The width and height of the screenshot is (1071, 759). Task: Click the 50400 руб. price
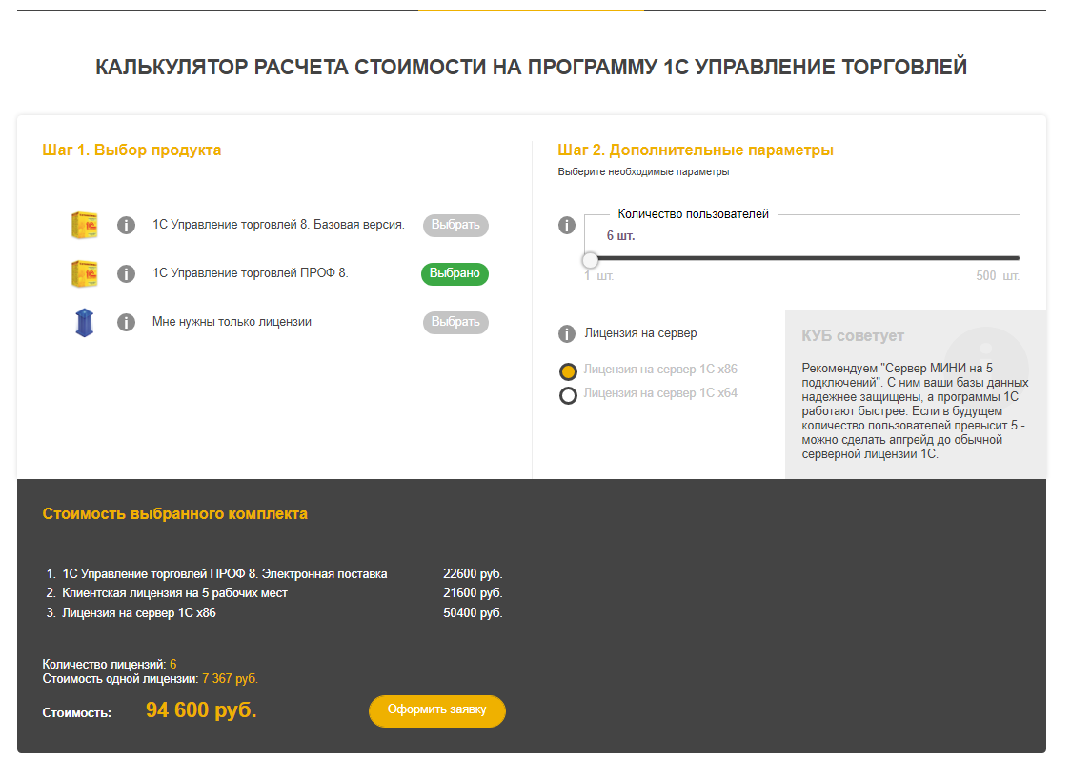pos(473,613)
